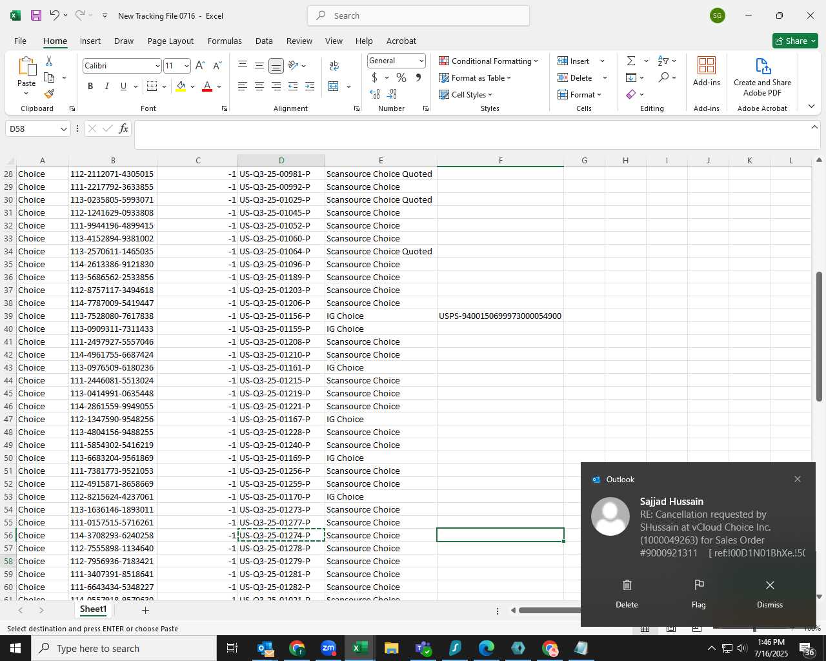Toggle Middle Align vertical alignment
Image resolution: width=826 pixels, height=661 pixels.
click(259, 66)
